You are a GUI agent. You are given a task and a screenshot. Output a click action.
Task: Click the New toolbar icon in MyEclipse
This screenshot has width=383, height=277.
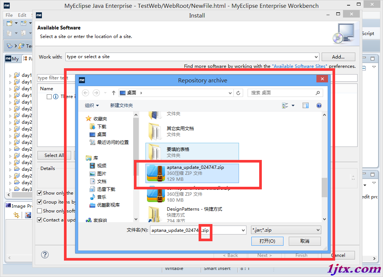click(x=9, y=23)
